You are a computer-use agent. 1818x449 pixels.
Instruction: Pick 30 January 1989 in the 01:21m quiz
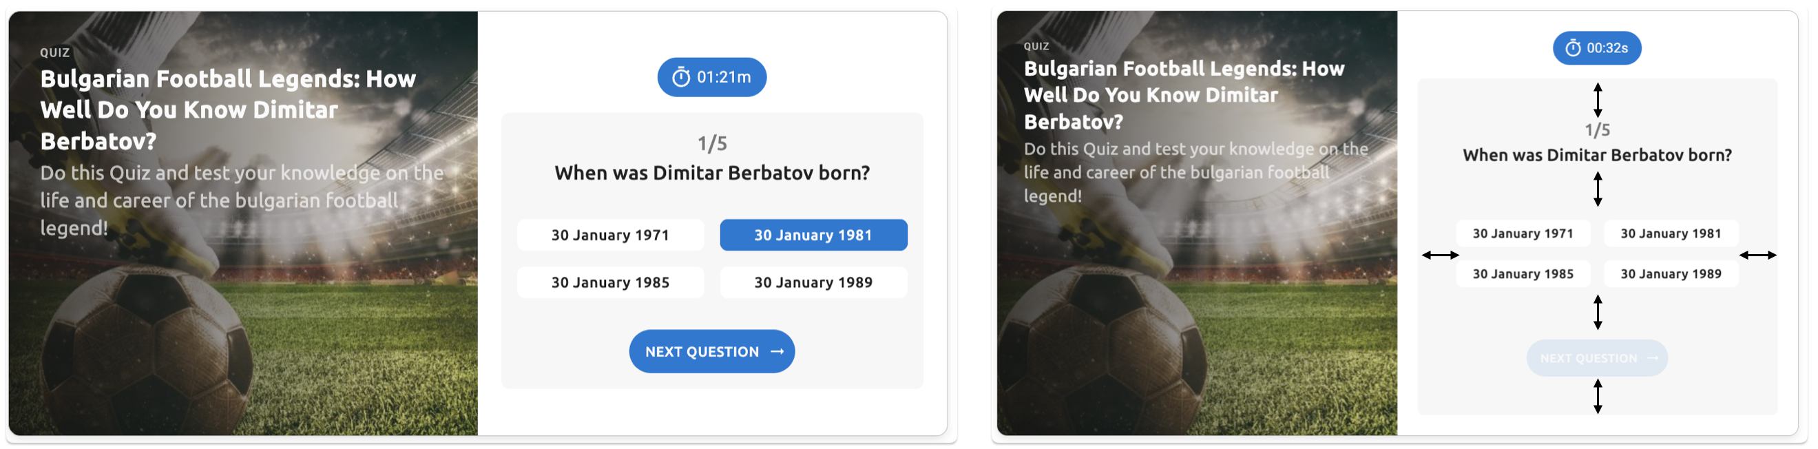(813, 282)
